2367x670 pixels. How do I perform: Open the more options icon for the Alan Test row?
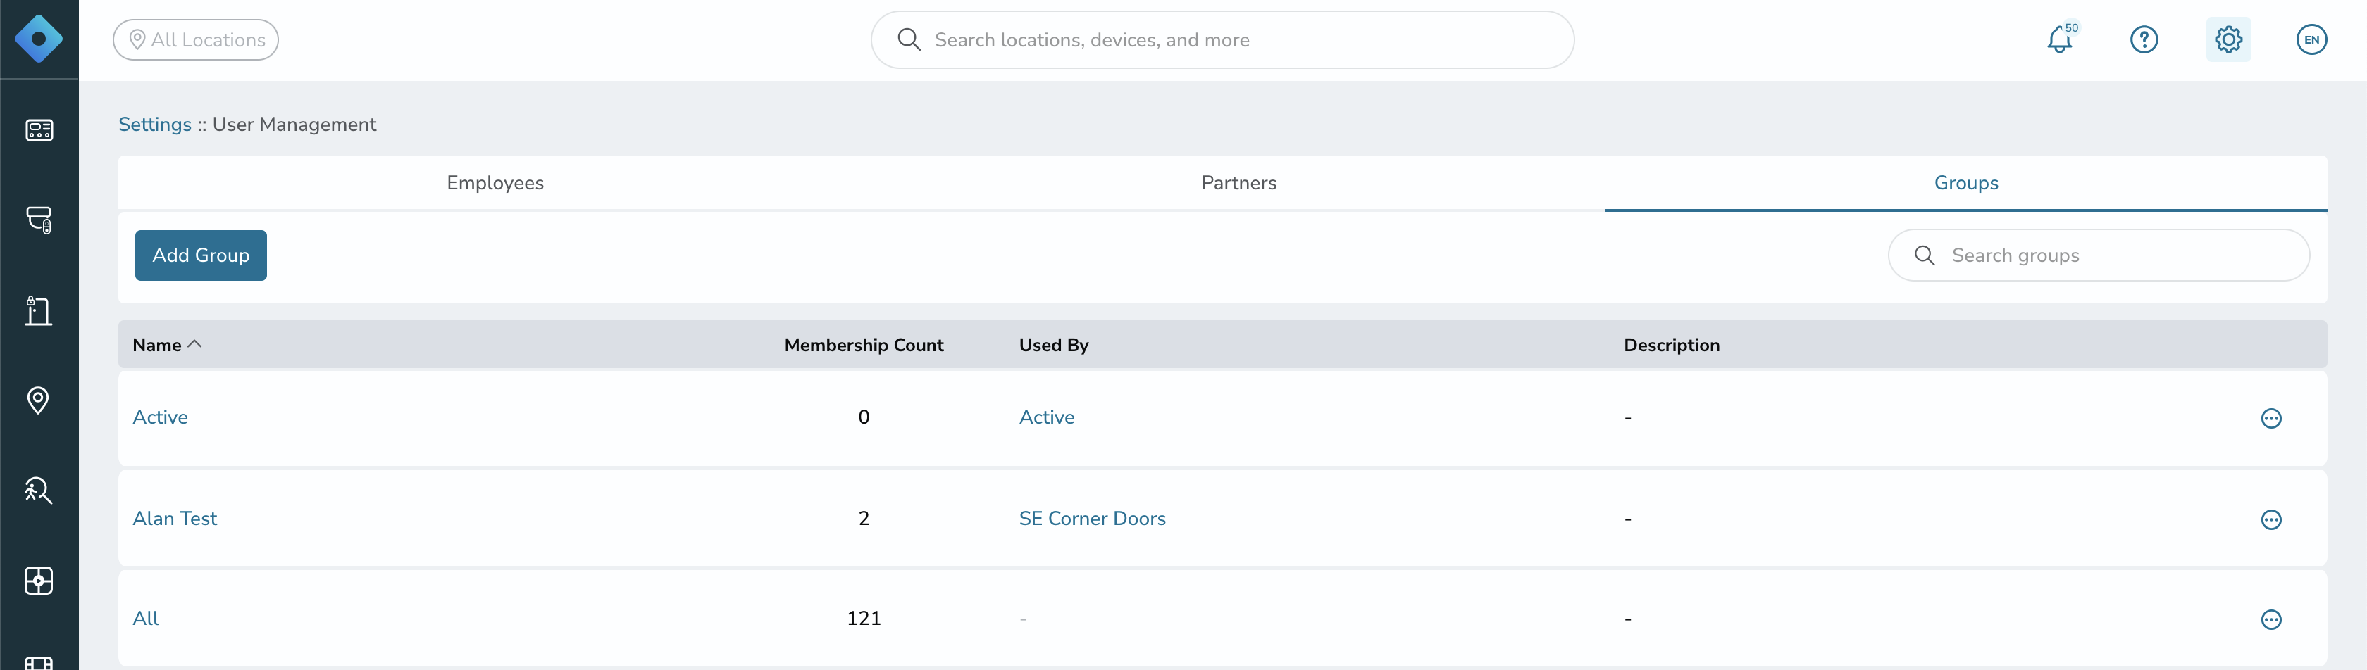click(x=2270, y=519)
